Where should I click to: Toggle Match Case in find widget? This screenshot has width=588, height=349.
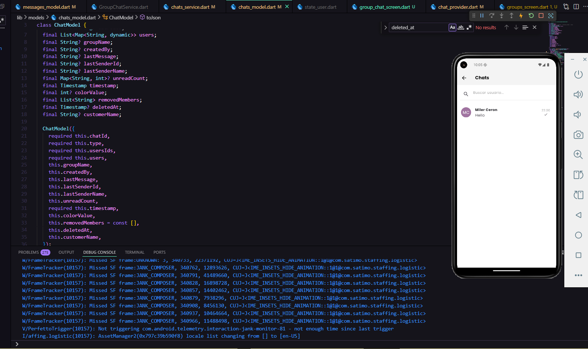452,27
